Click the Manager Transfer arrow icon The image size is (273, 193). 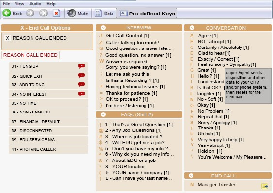pyautogui.click(x=265, y=186)
